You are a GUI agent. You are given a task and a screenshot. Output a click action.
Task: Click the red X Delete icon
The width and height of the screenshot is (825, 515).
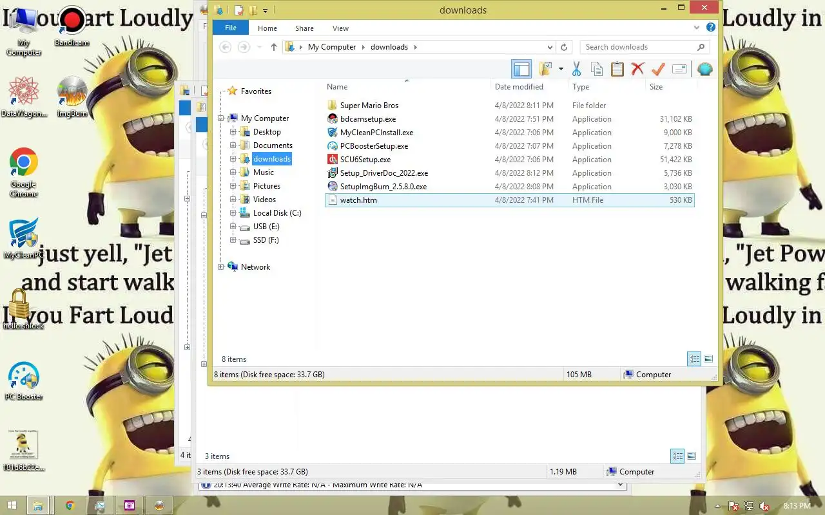[637, 69]
